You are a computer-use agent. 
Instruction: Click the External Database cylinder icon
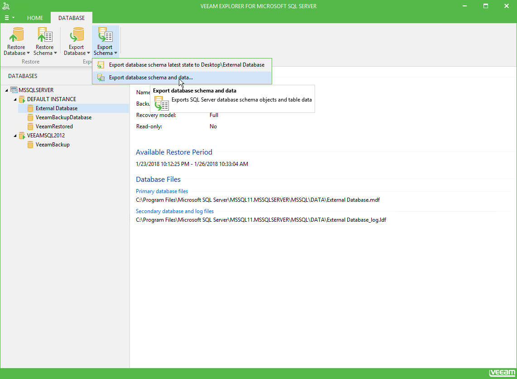pos(30,108)
